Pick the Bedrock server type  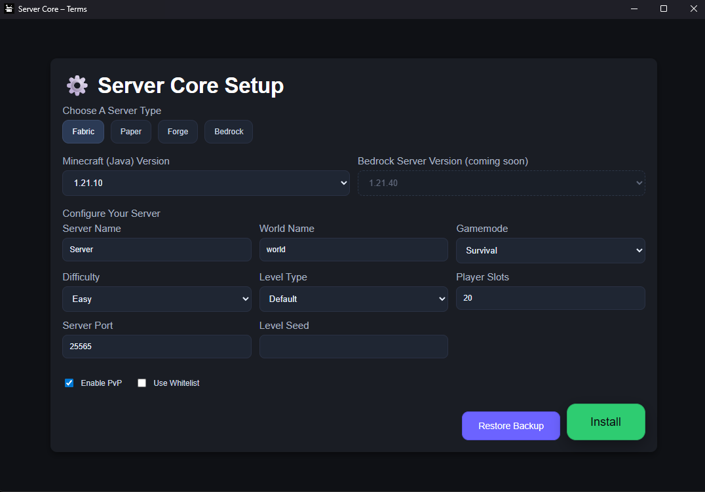coord(229,132)
